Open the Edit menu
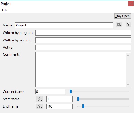Image resolution: width=134 pixels, height=113 pixels. pos(5,10)
